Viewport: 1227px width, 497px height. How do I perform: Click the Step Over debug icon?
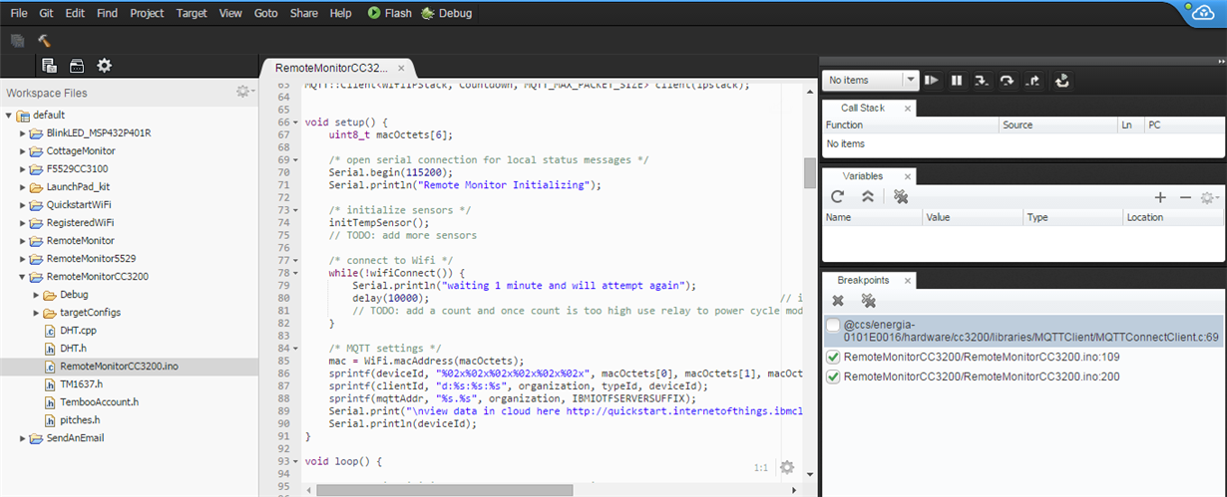pyautogui.click(x=1008, y=80)
